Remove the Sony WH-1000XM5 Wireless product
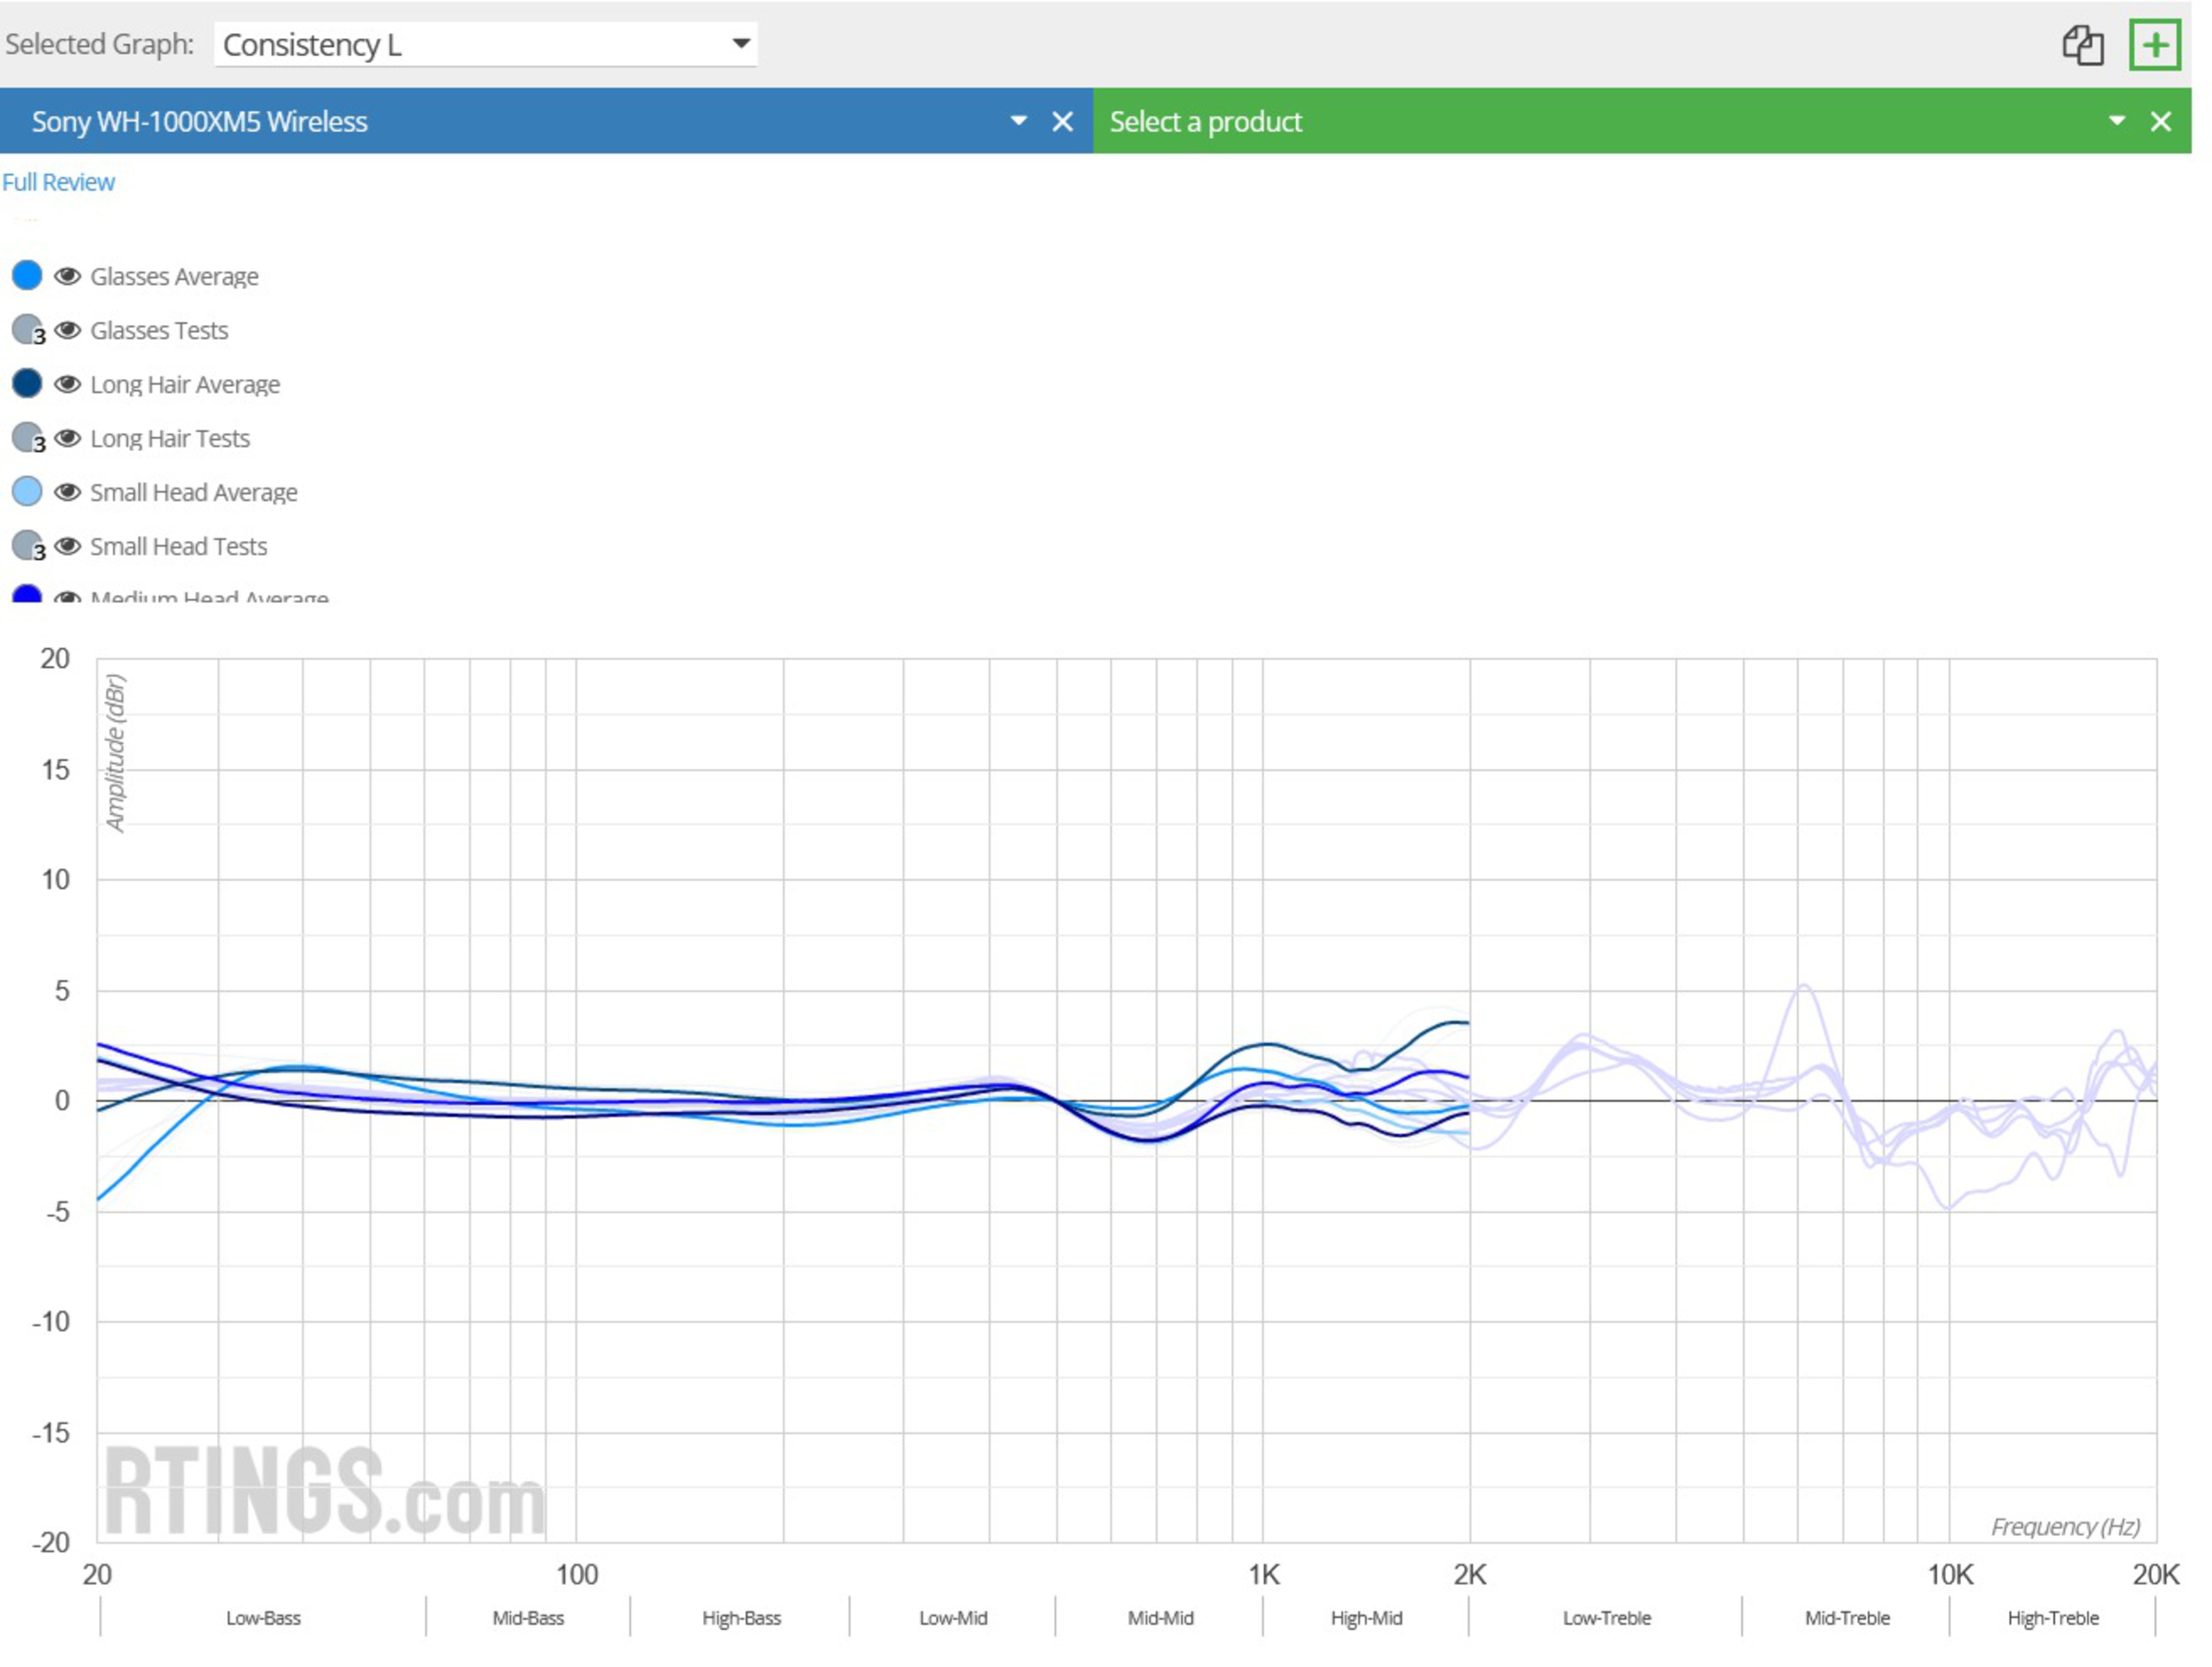The height and width of the screenshot is (1667, 2212). 1062,122
